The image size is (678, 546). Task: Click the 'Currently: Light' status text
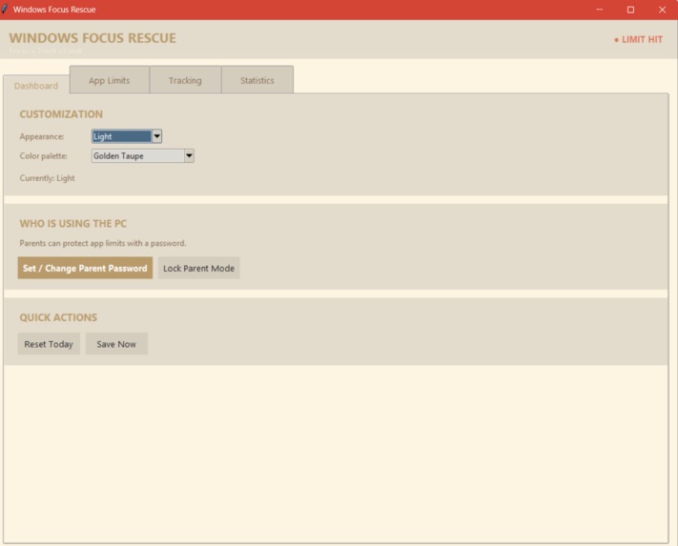(47, 178)
